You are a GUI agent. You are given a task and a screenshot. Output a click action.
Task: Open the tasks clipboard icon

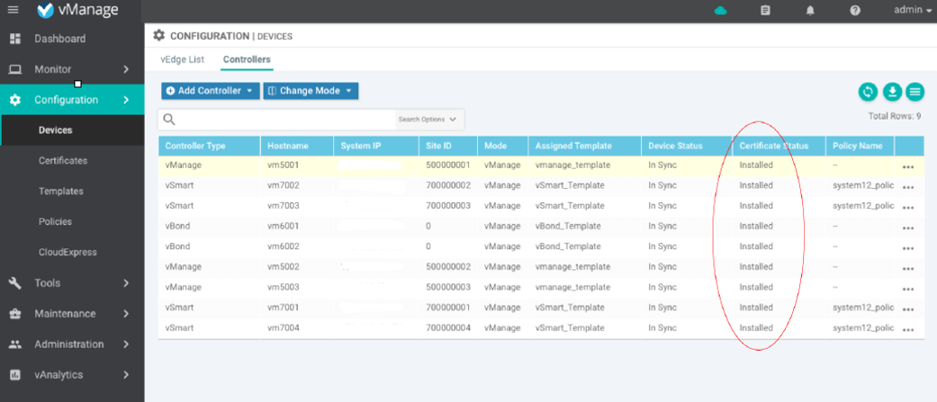tap(765, 11)
